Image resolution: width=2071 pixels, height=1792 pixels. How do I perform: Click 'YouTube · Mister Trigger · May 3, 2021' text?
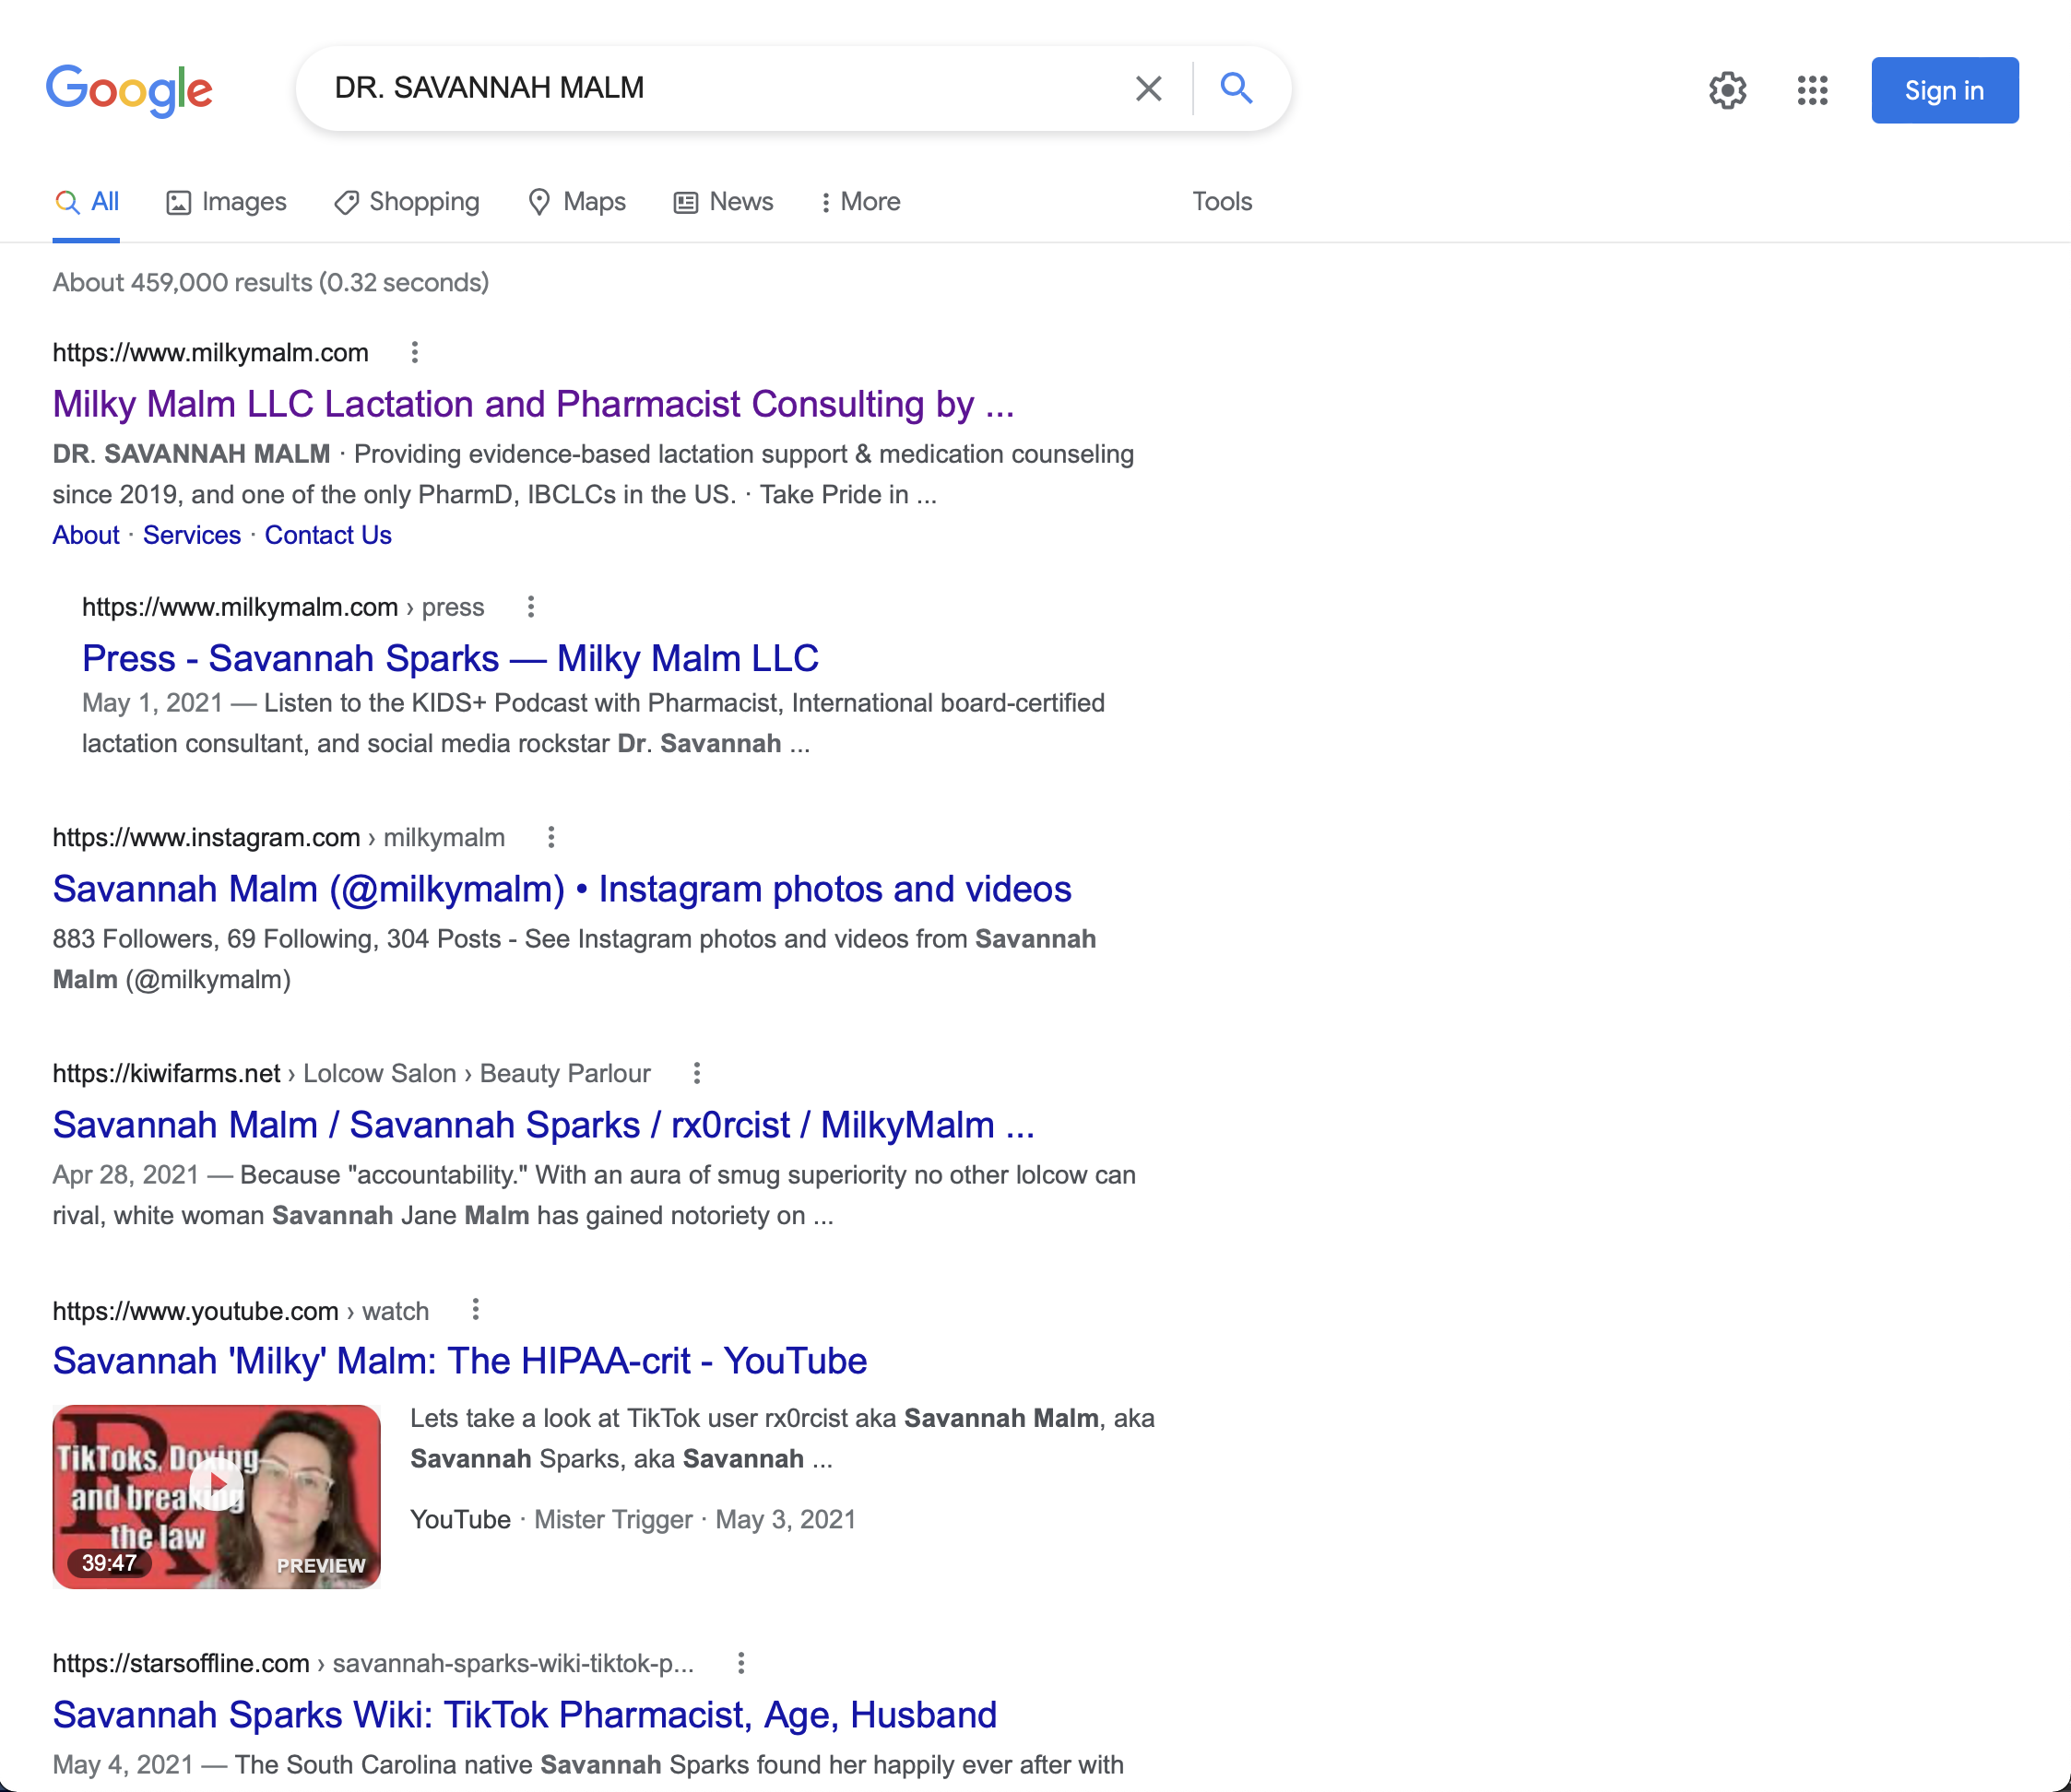click(x=633, y=1520)
